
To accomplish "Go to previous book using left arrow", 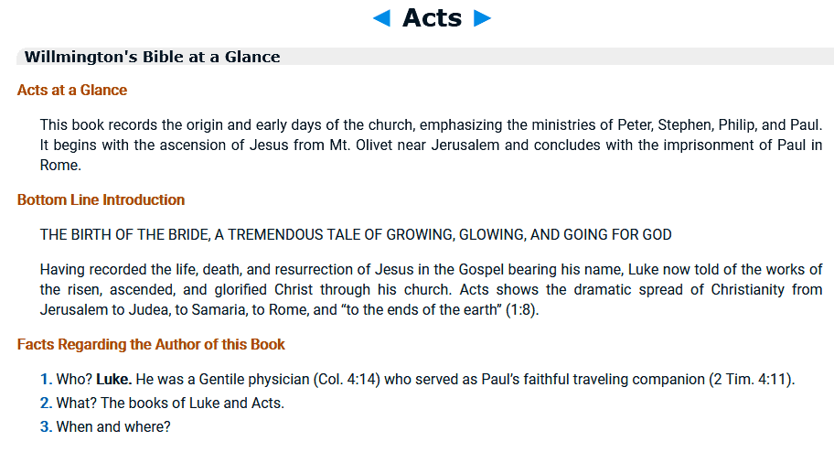I will (x=382, y=18).
